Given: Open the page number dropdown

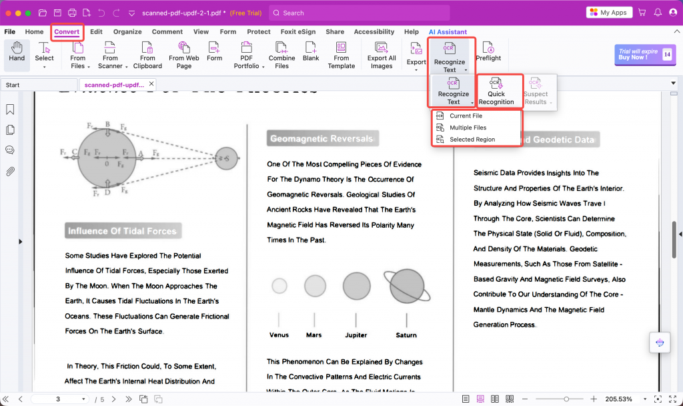Looking at the screenshot, I should (83, 399).
